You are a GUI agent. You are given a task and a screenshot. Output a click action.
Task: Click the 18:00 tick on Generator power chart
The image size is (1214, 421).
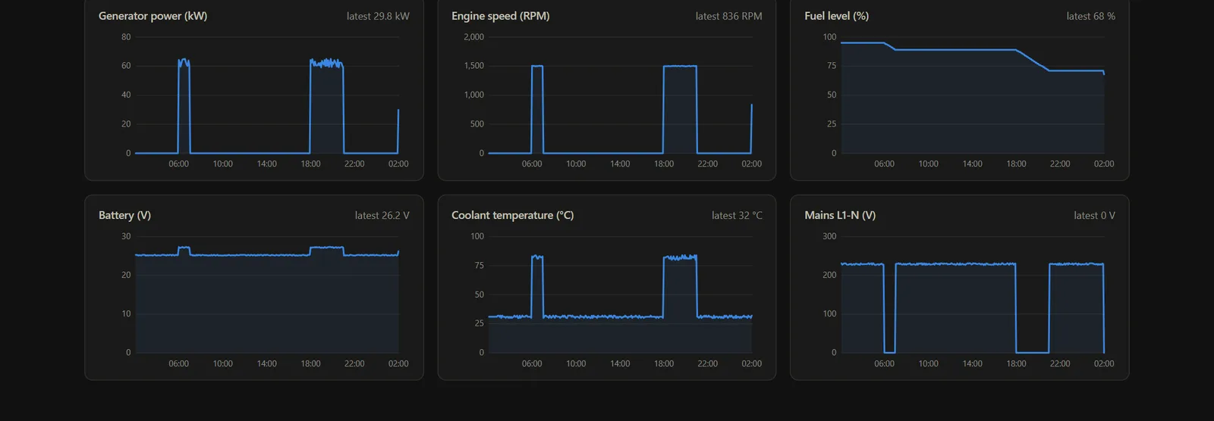tap(310, 164)
